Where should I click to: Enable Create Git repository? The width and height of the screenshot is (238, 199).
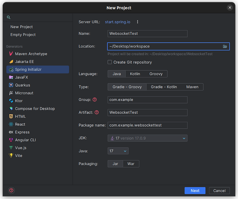[x=110, y=62]
